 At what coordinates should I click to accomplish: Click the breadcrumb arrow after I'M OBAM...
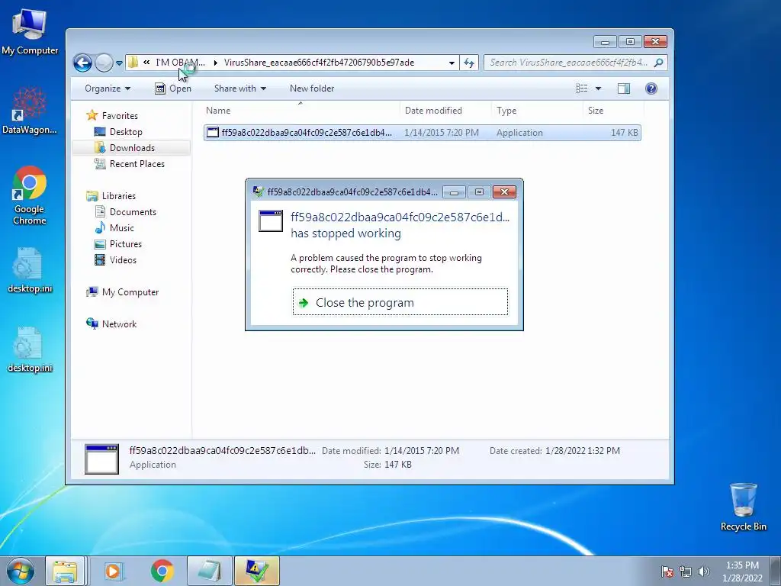click(215, 63)
